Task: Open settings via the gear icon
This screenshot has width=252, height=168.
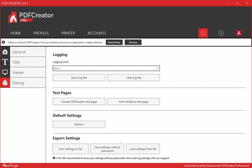Action: point(203,33)
